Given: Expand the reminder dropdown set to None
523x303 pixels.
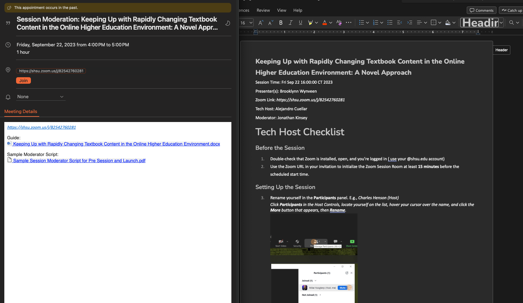Looking at the screenshot, I should (x=40, y=97).
